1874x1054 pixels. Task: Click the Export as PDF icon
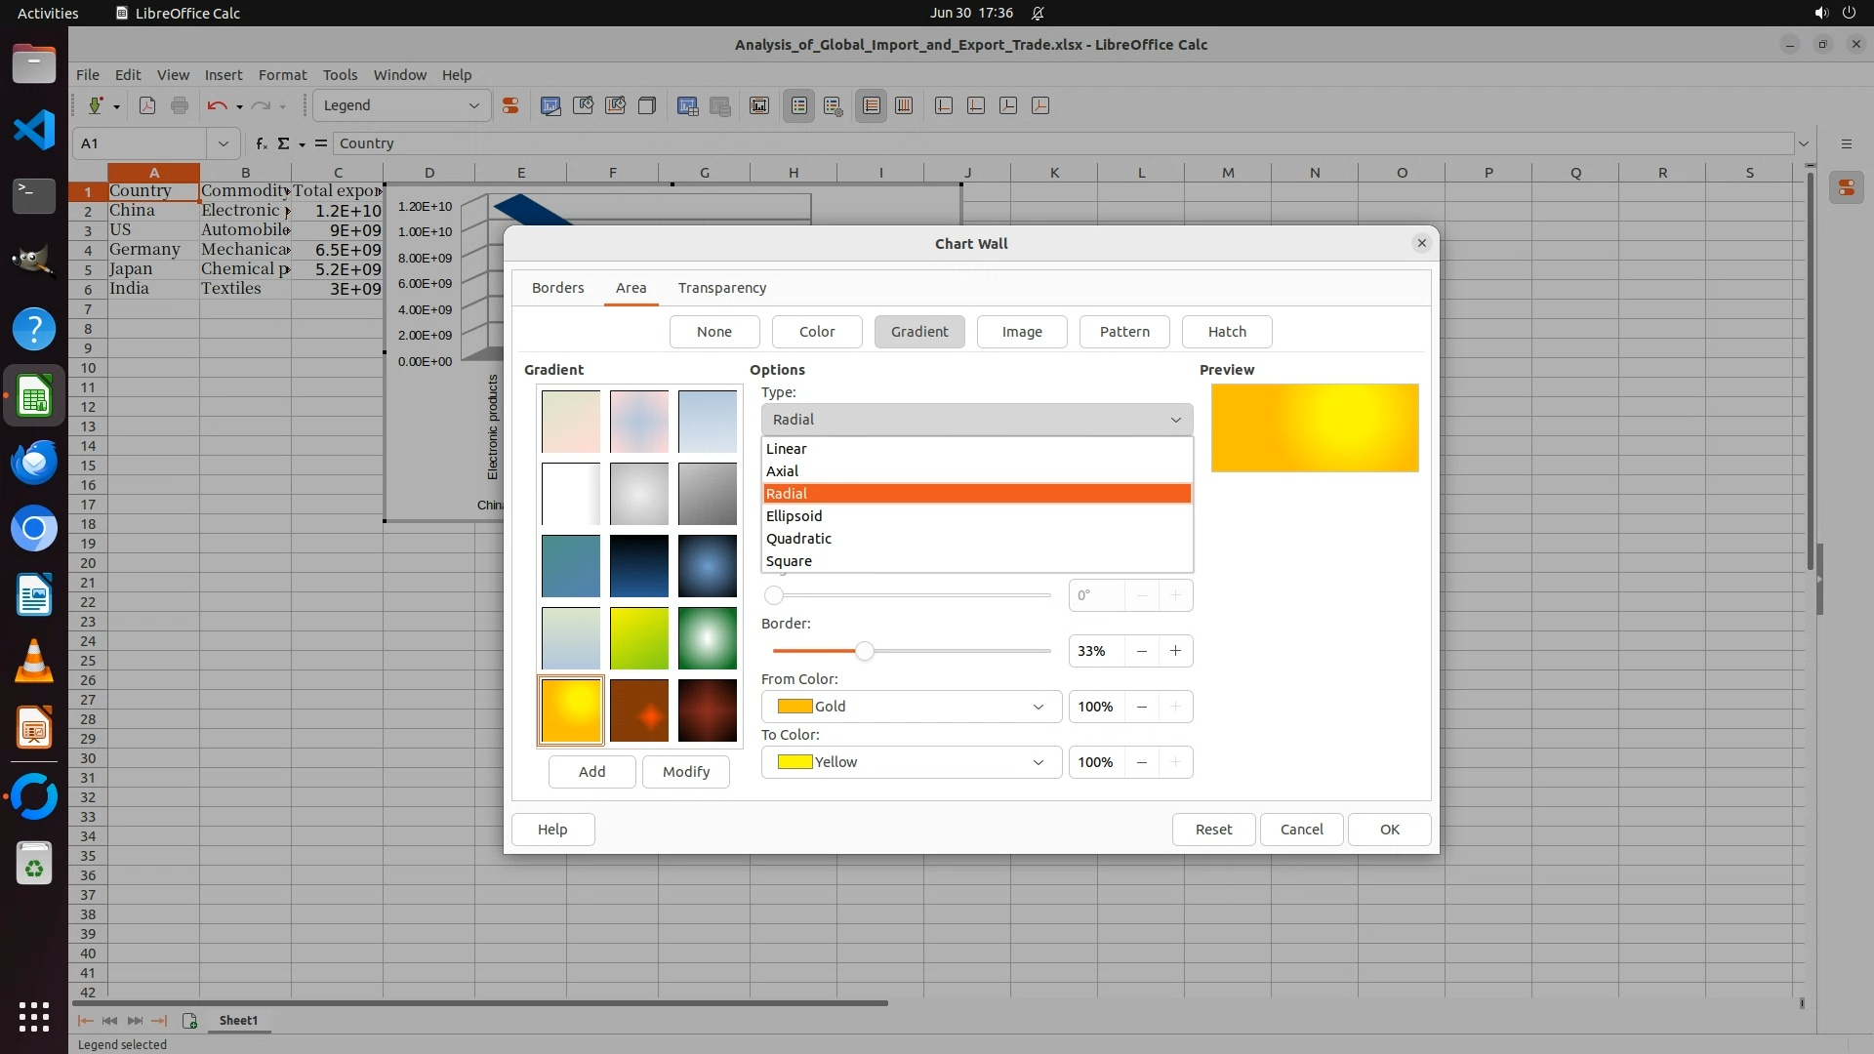[x=147, y=105]
